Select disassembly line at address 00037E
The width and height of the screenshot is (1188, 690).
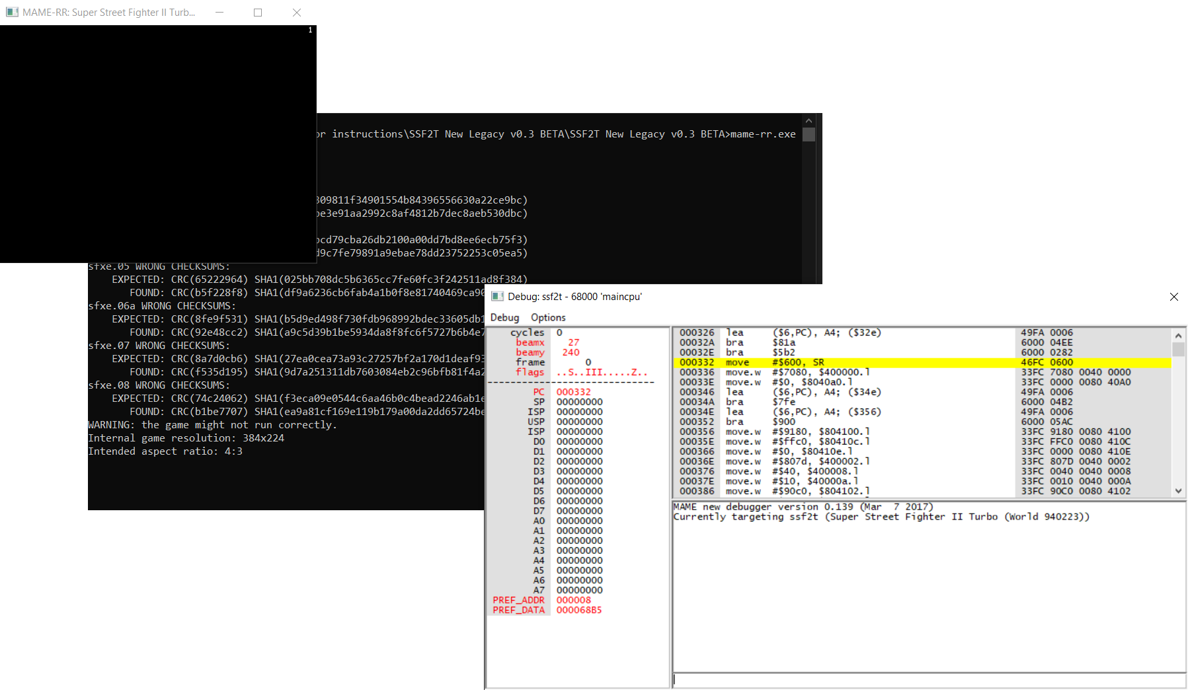tap(922, 481)
